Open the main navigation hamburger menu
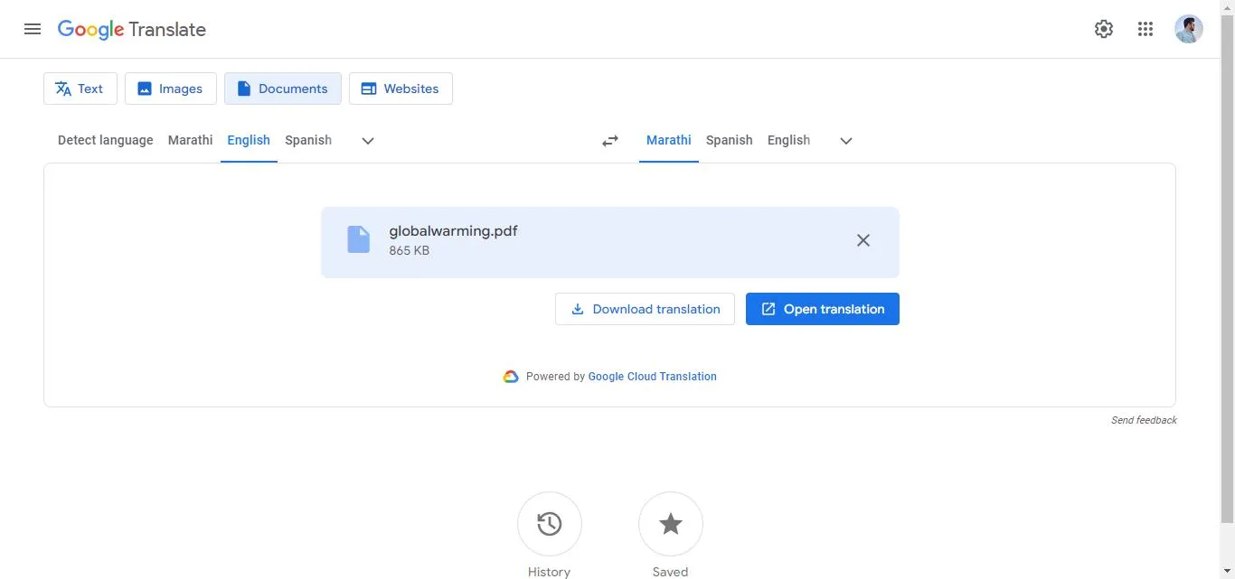The image size is (1235, 579). 33,28
